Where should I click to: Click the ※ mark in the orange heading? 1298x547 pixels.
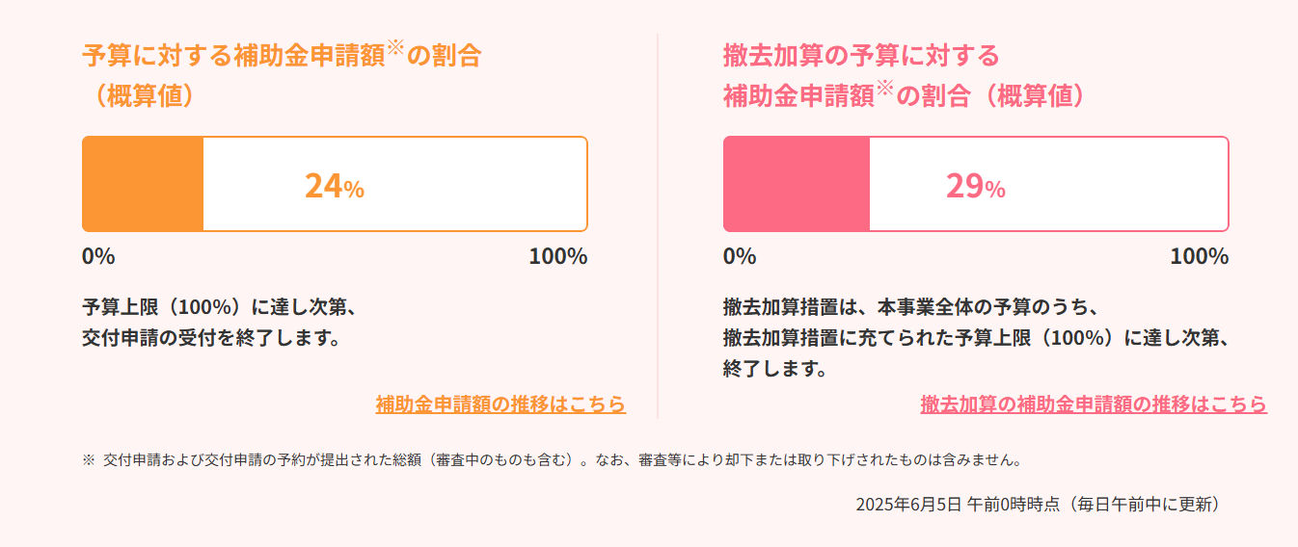point(396,47)
